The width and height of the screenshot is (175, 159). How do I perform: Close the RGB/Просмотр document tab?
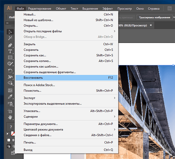coord(151,25)
